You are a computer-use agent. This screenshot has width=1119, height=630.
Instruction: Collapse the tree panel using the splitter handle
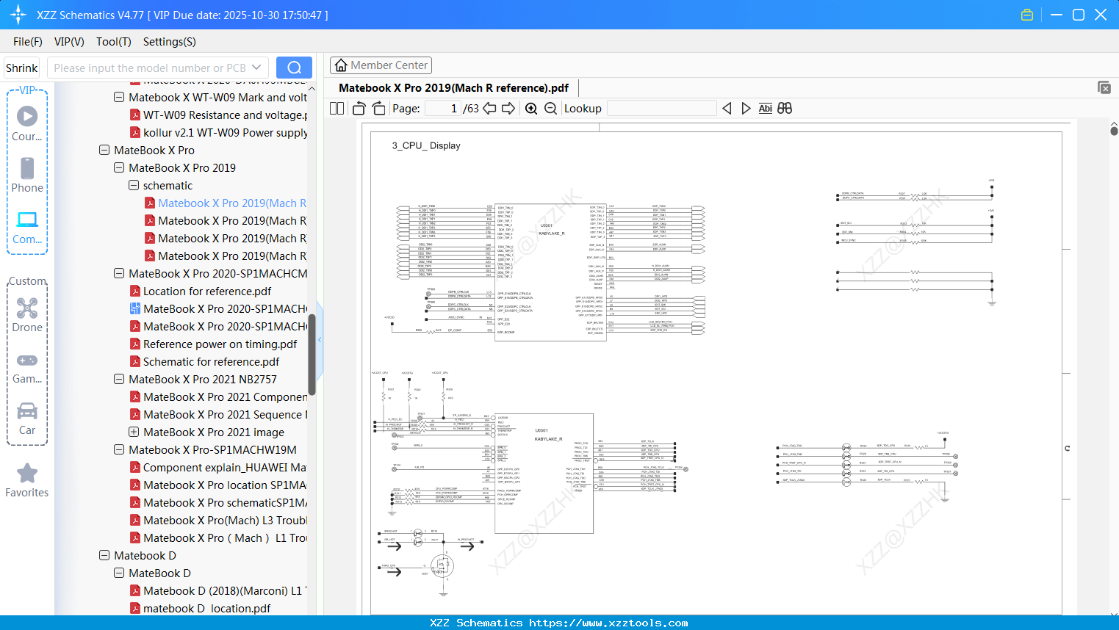pos(320,340)
